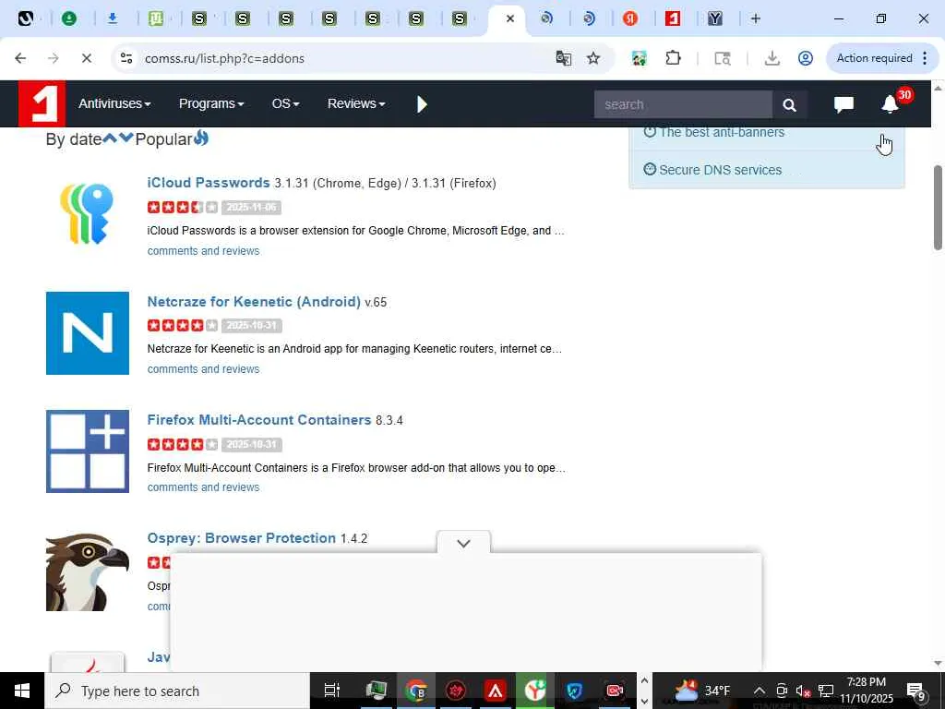Viewport: 945px width, 709px height.
Task: Switch to the green circle icon tab
Action: coord(69,18)
